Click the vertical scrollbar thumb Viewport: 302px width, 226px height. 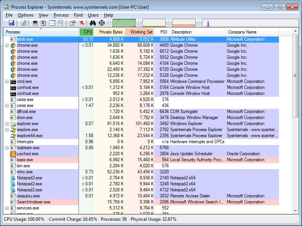coord(296,76)
